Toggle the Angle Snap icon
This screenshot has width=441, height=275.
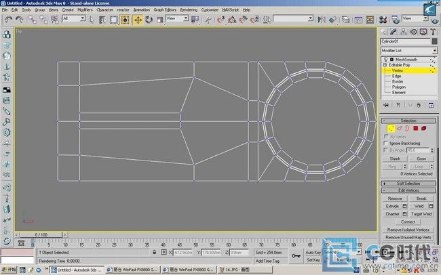coord(232,20)
